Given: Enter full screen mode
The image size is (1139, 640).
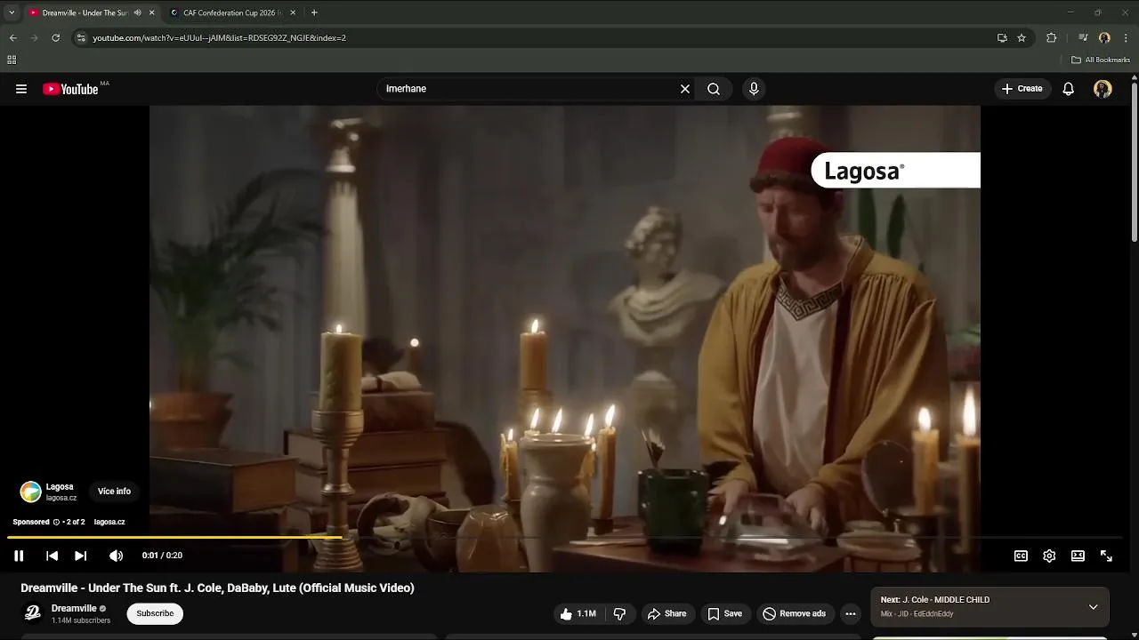Looking at the screenshot, I should pos(1106,556).
